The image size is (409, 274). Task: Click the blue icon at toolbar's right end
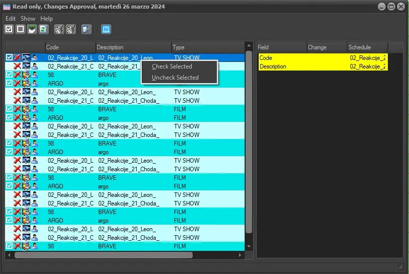click(x=106, y=29)
